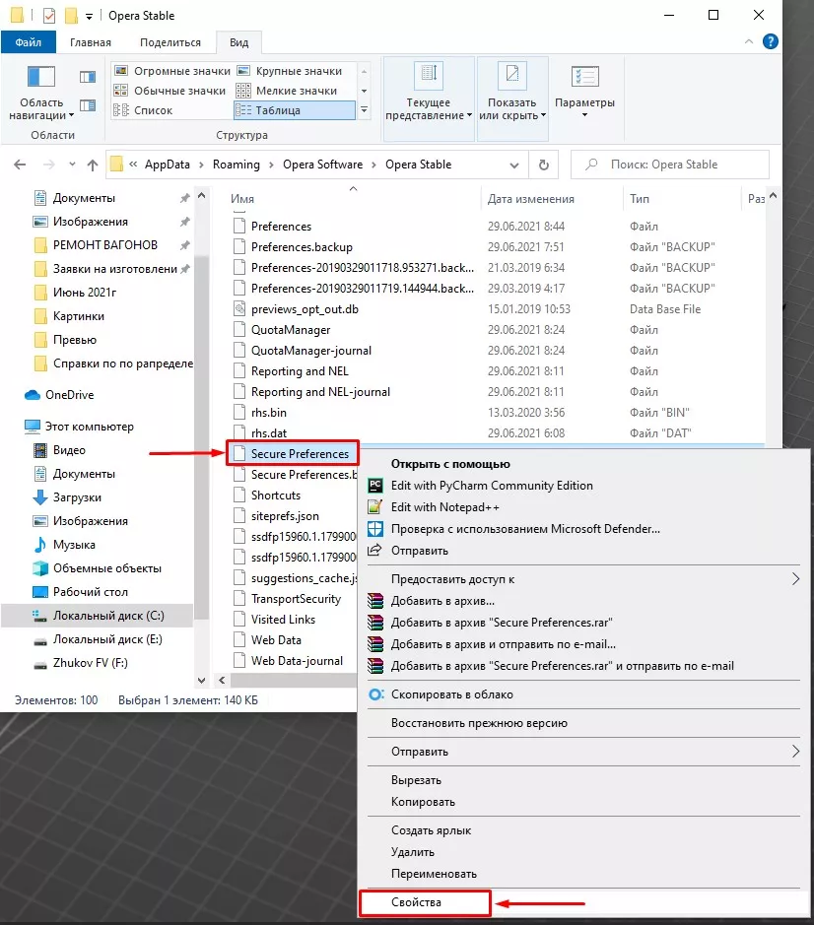Switch to the Поделиться ribbon tab
Viewport: 814px width, 925px height.
point(170,42)
